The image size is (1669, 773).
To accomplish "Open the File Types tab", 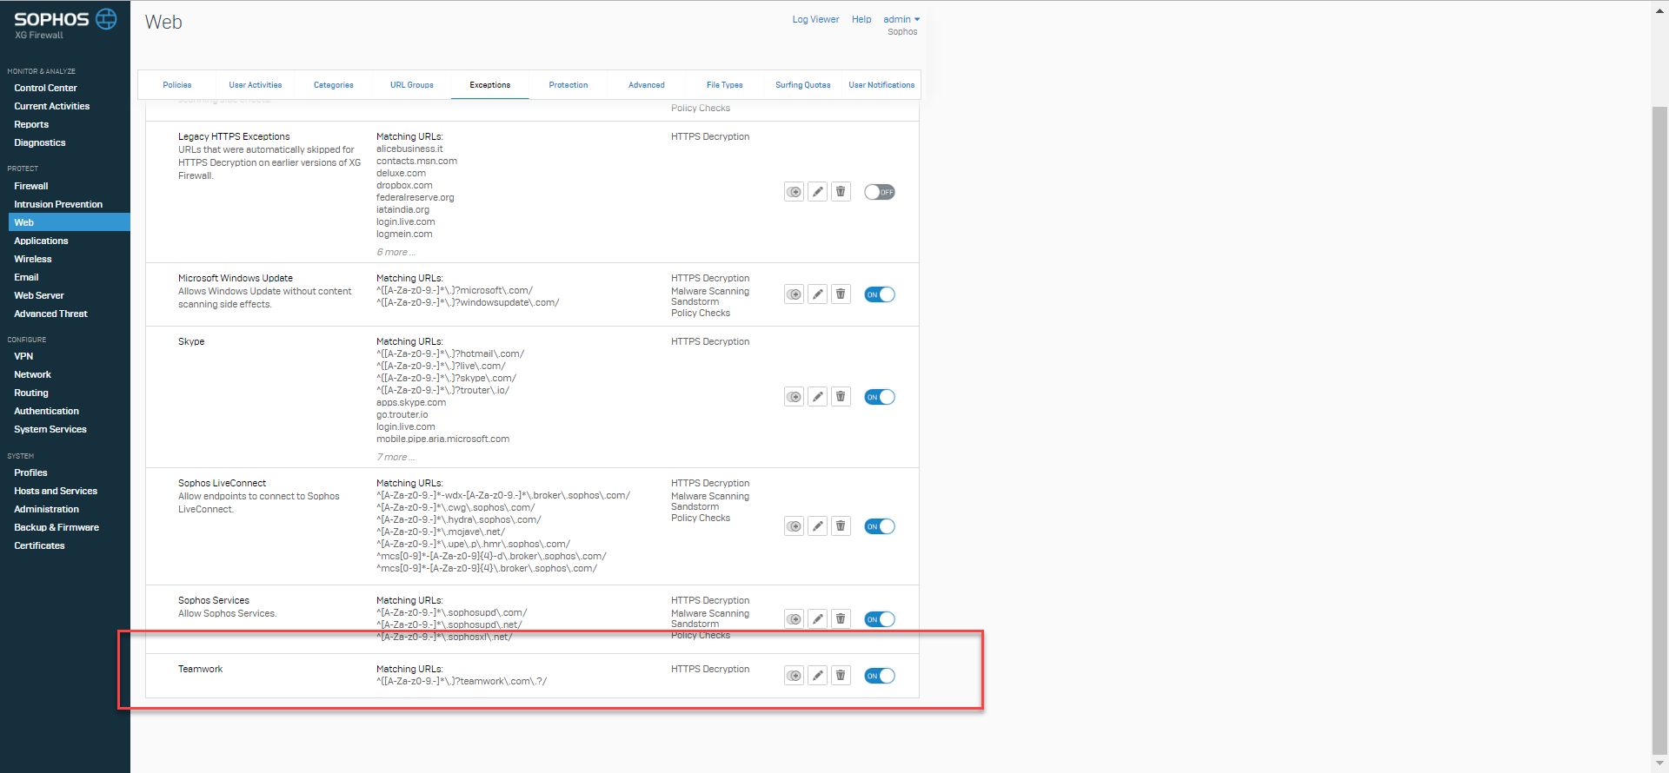I will tap(725, 85).
